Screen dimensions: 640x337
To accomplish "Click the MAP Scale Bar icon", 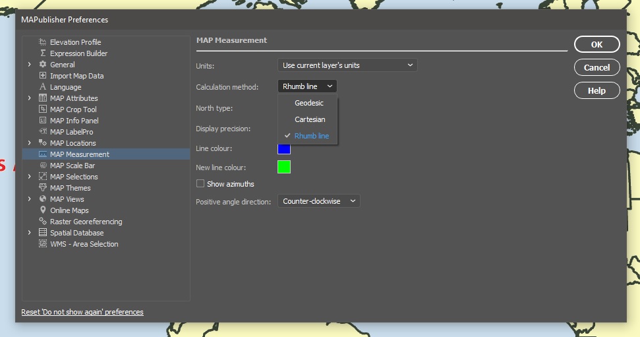I will click(42, 165).
